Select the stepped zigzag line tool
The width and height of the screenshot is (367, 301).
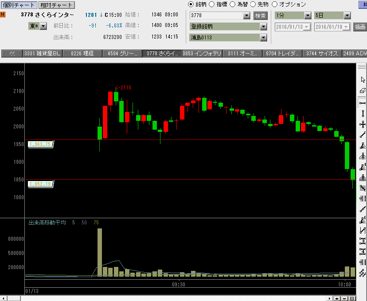point(363,209)
